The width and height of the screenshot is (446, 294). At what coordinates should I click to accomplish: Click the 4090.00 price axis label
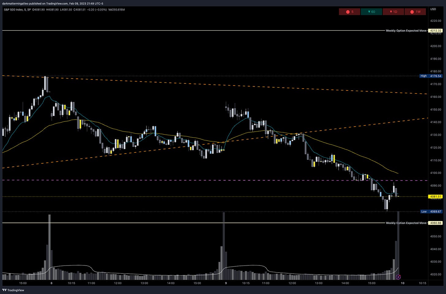point(436,185)
